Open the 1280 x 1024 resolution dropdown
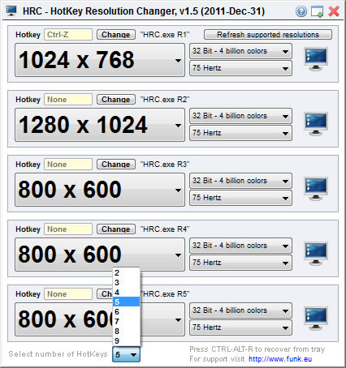Image resolution: width=346 pixels, height=368 pixels. point(100,125)
